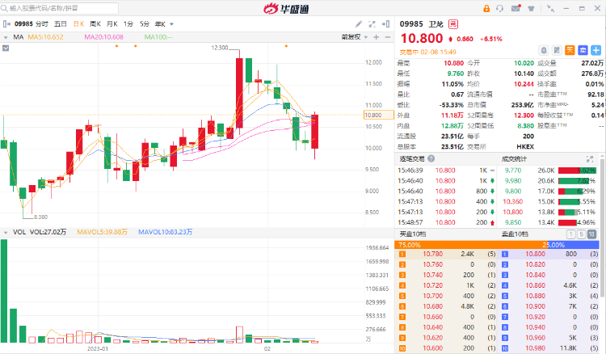Select ask level 10 price 10.980

(535, 348)
